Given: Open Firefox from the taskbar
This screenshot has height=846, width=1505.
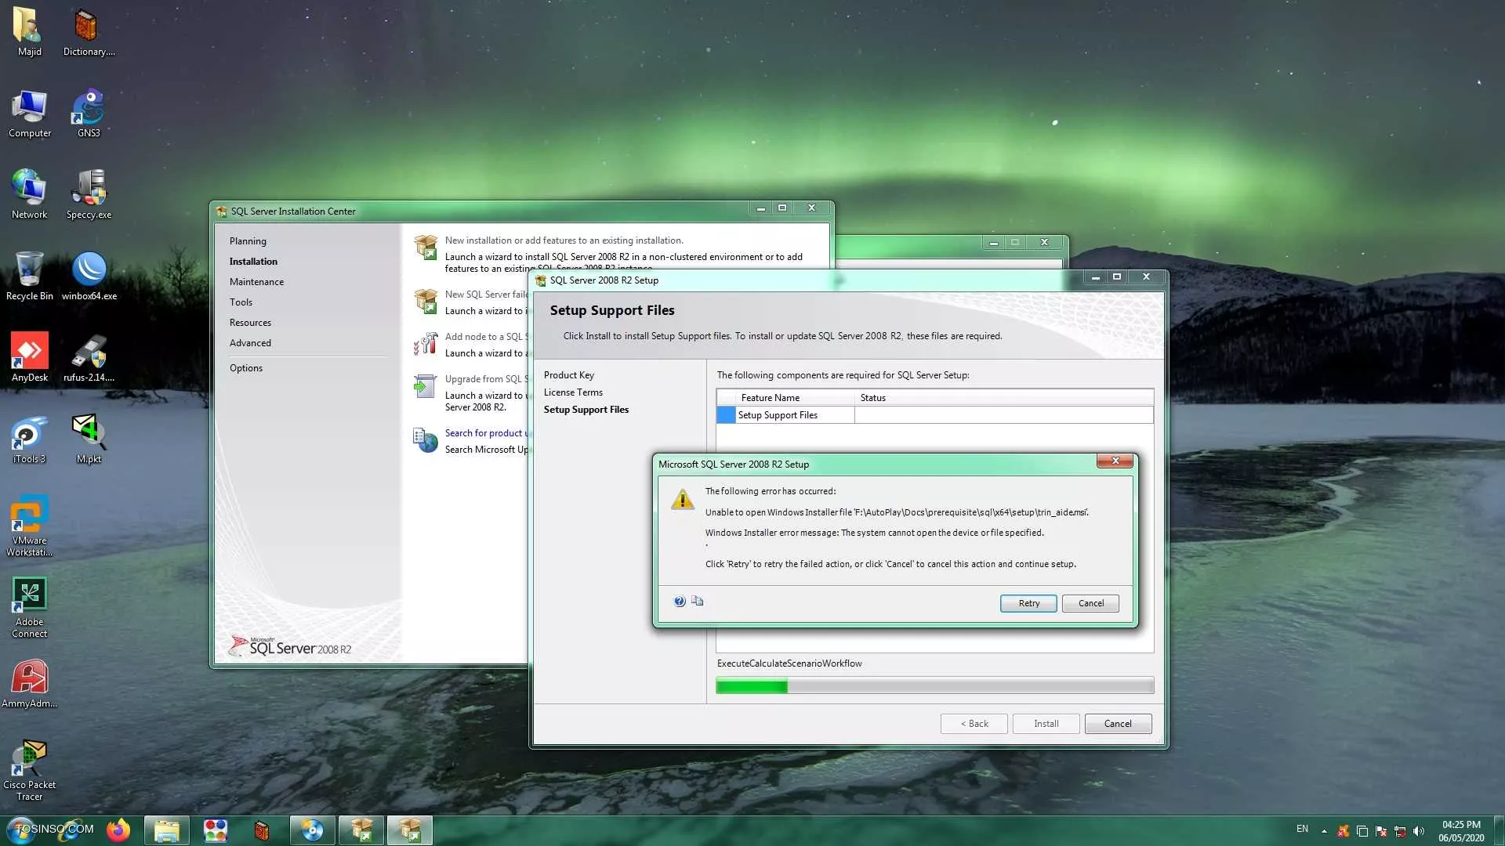Looking at the screenshot, I should (118, 830).
